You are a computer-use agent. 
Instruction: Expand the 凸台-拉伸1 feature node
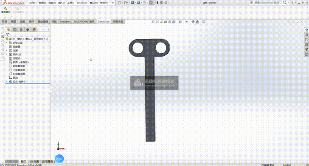(7, 81)
